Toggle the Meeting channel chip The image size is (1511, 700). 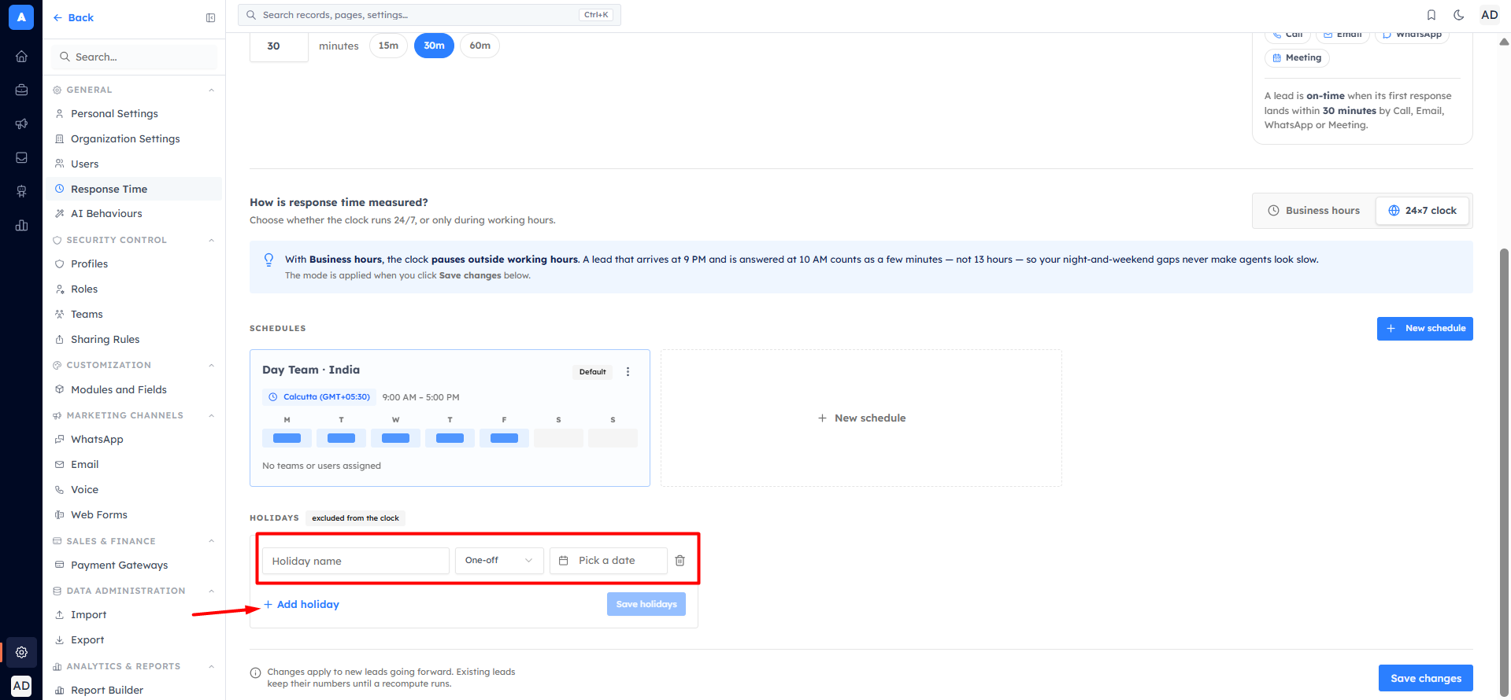coord(1297,57)
